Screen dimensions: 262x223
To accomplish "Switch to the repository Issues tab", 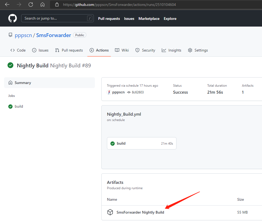I will pos(40,50).
